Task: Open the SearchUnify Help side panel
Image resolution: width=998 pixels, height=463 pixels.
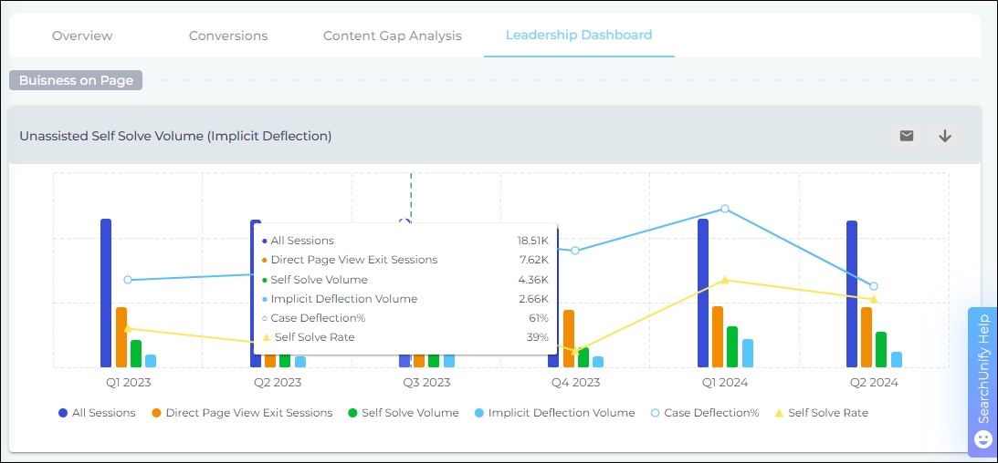Action: pos(983,369)
